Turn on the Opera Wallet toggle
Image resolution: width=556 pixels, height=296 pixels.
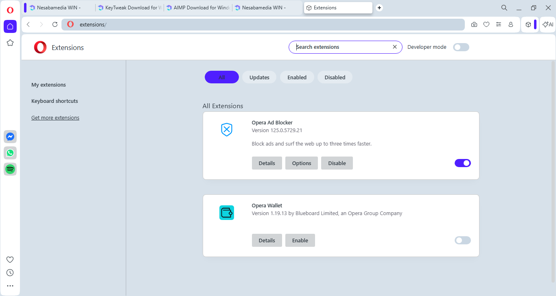click(x=462, y=240)
